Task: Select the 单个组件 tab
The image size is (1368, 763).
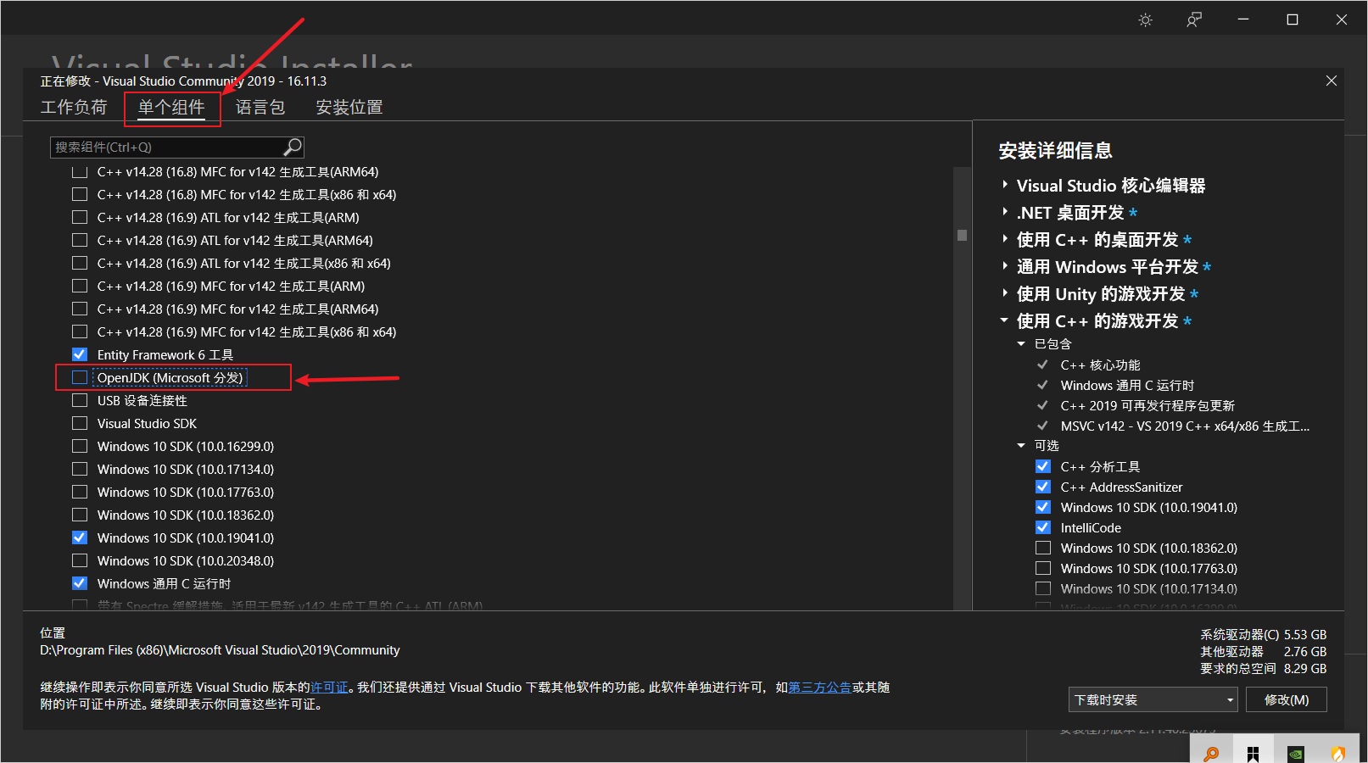Action: (171, 108)
